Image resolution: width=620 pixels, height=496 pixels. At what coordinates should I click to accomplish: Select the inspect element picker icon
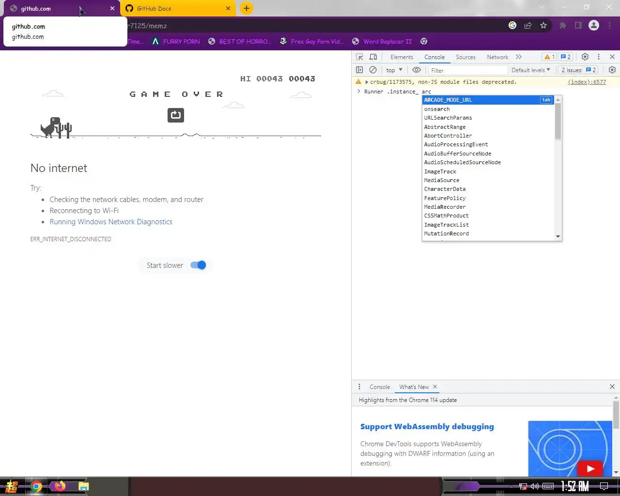pyautogui.click(x=359, y=57)
